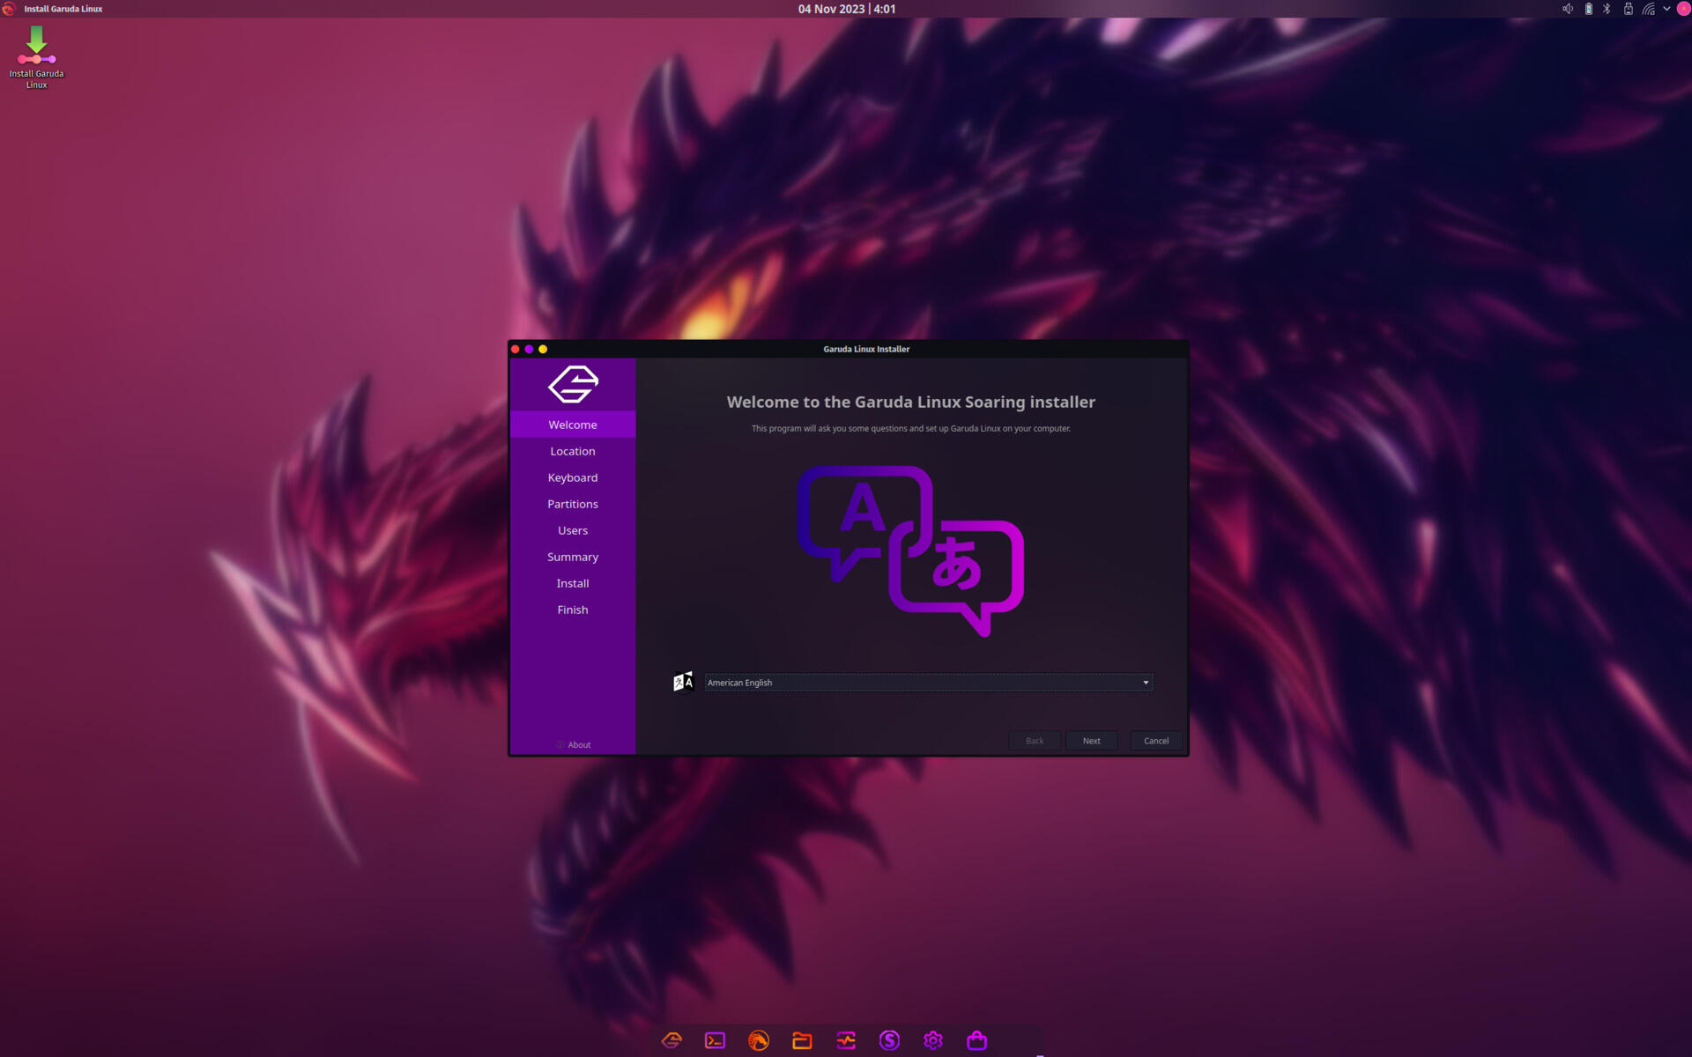This screenshot has width=1692, height=1057.
Task: Click the large language bubbles illustration
Action: [x=910, y=551]
